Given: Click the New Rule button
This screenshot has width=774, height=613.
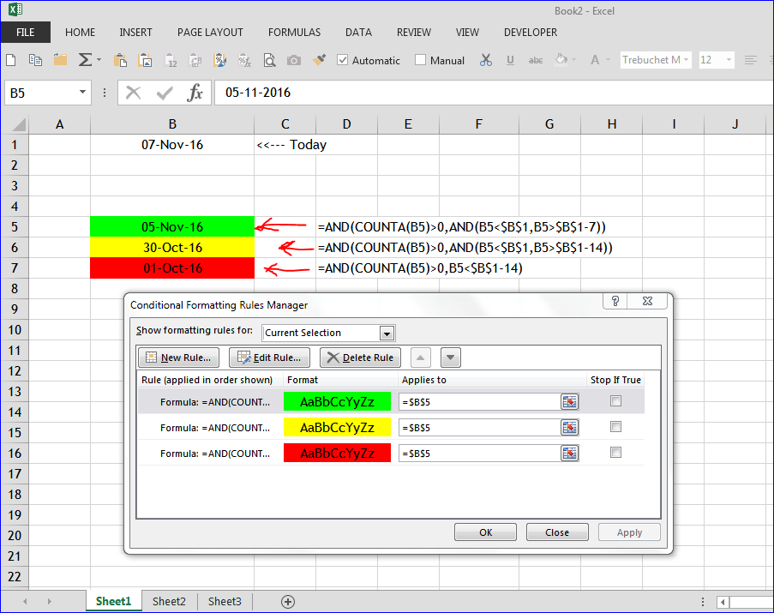Looking at the screenshot, I should pyautogui.click(x=178, y=358).
